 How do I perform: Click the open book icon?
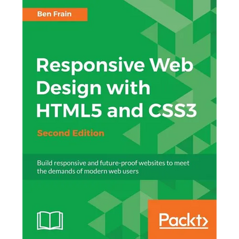(50, 221)
